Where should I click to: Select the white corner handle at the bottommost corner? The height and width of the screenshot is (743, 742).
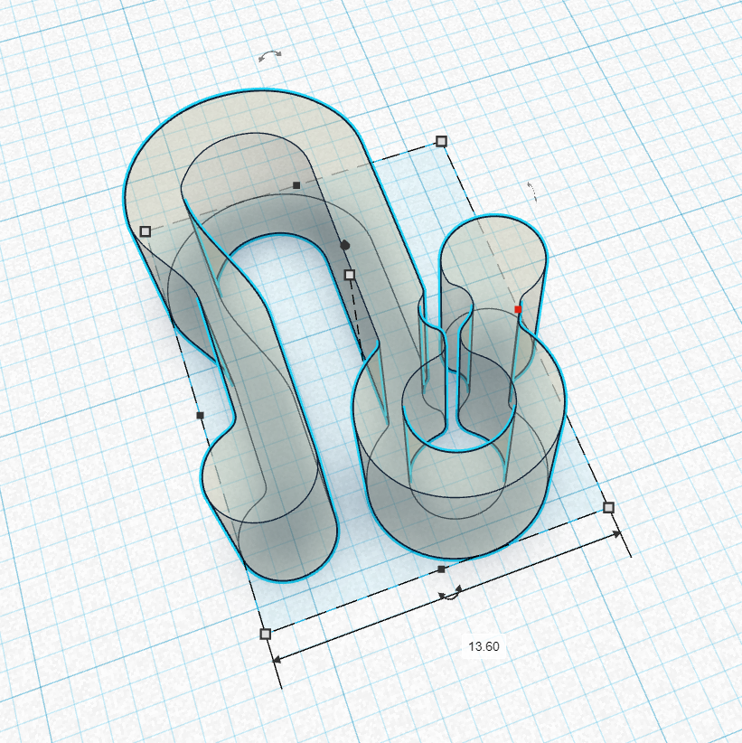pyautogui.click(x=266, y=634)
